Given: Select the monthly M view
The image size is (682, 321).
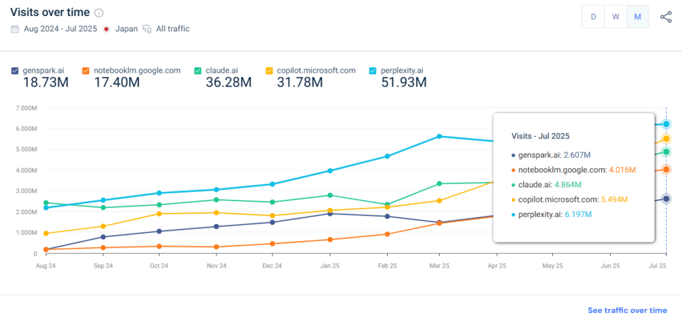Looking at the screenshot, I should tap(637, 17).
